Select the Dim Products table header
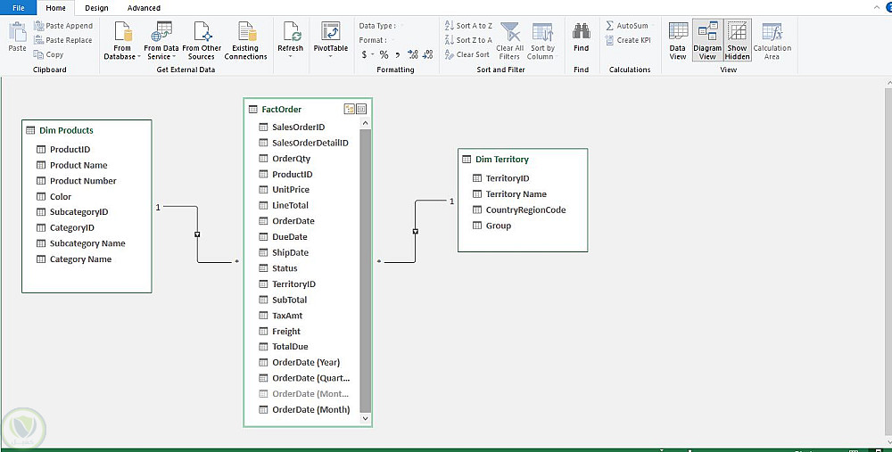This screenshot has width=892, height=452. pyautogui.click(x=87, y=130)
